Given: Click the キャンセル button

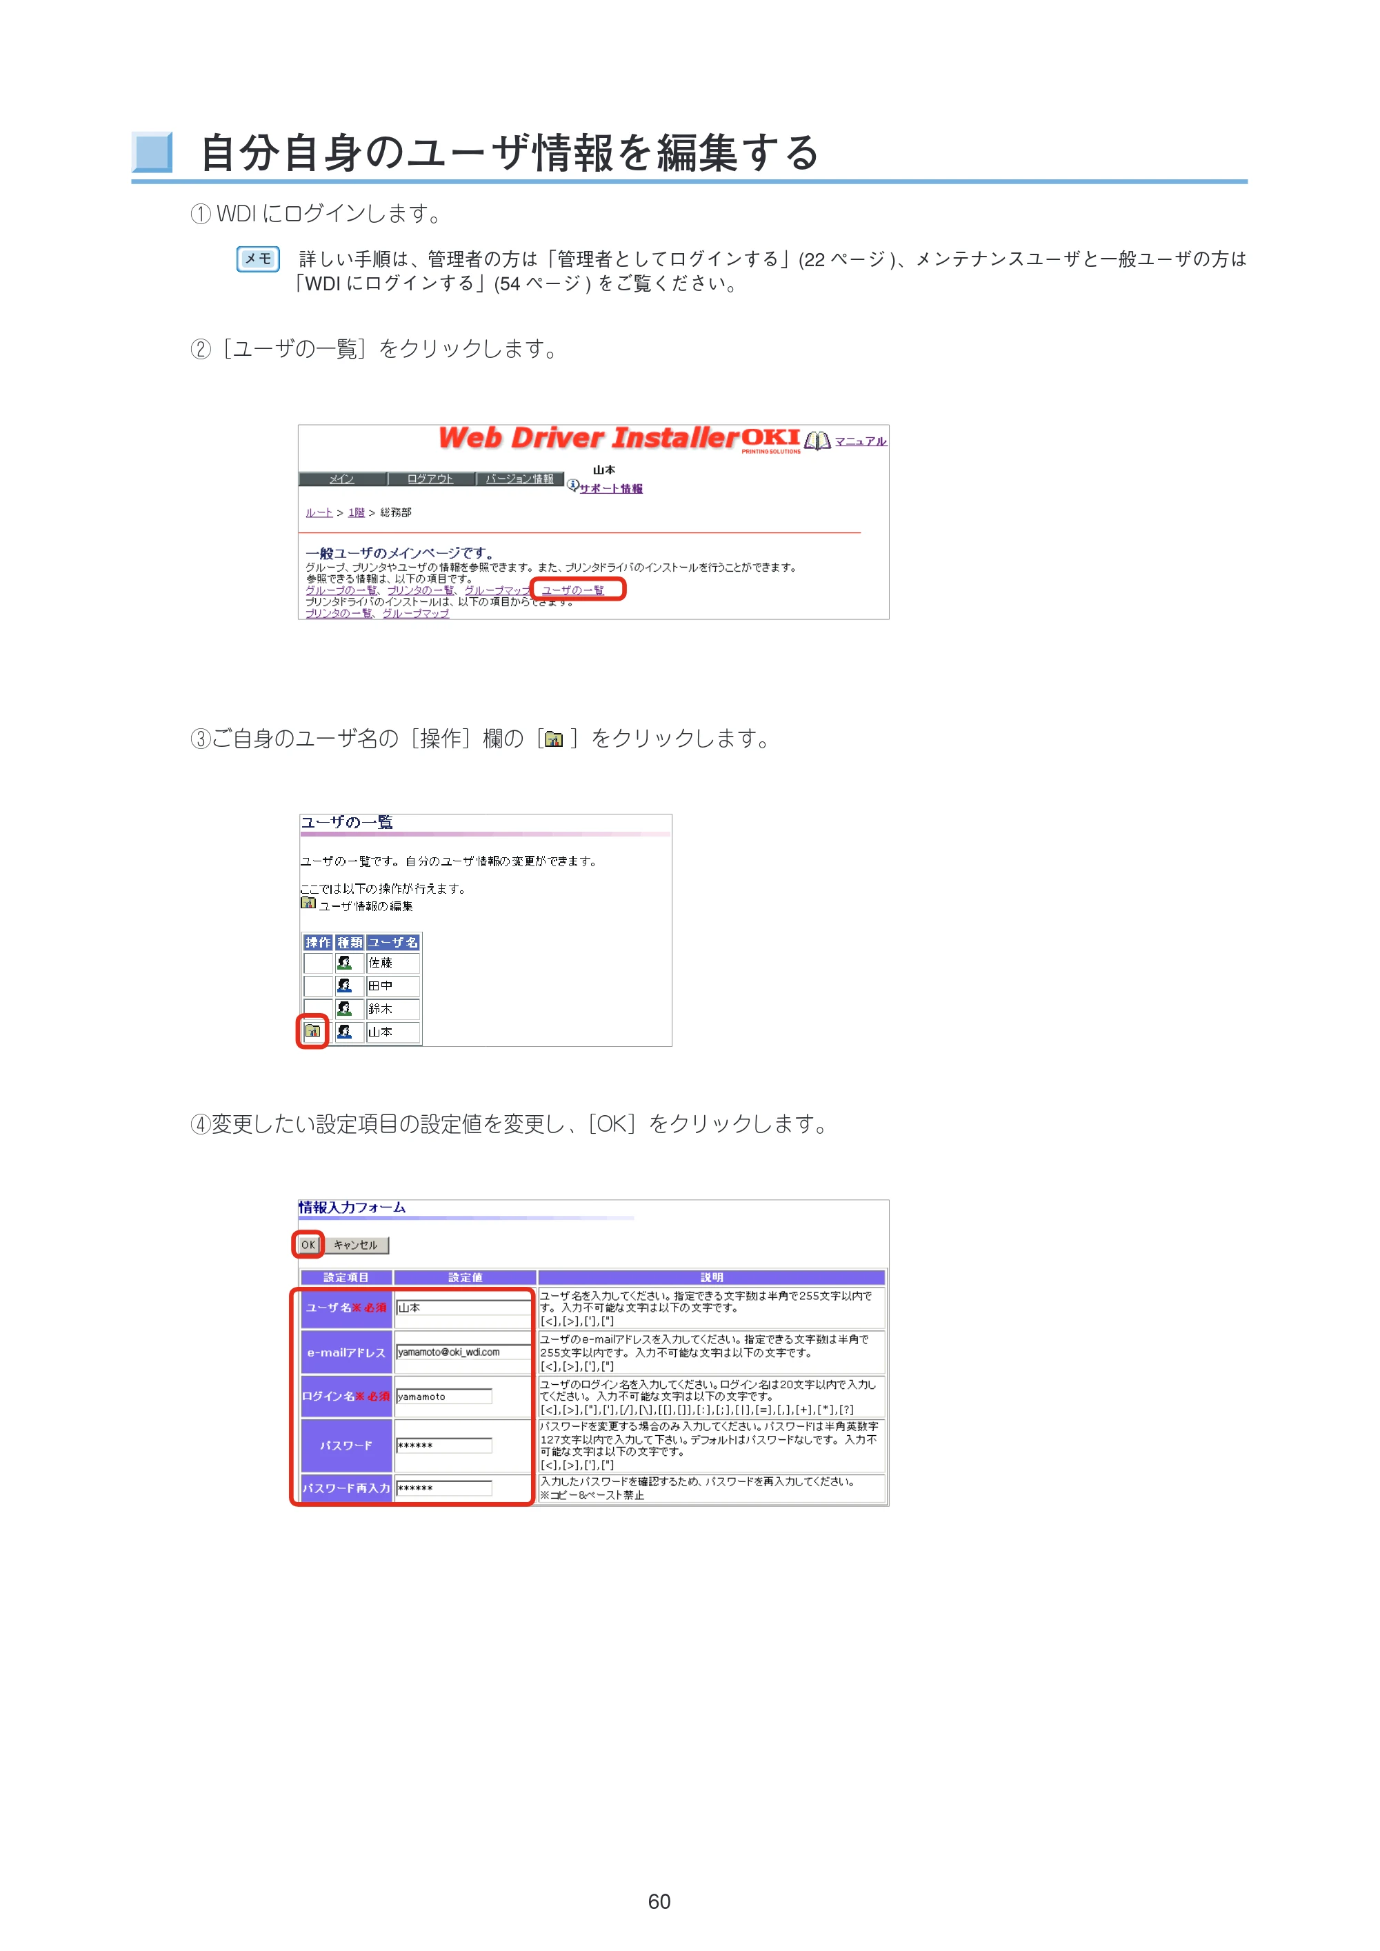Looking at the screenshot, I should (x=355, y=1245).
